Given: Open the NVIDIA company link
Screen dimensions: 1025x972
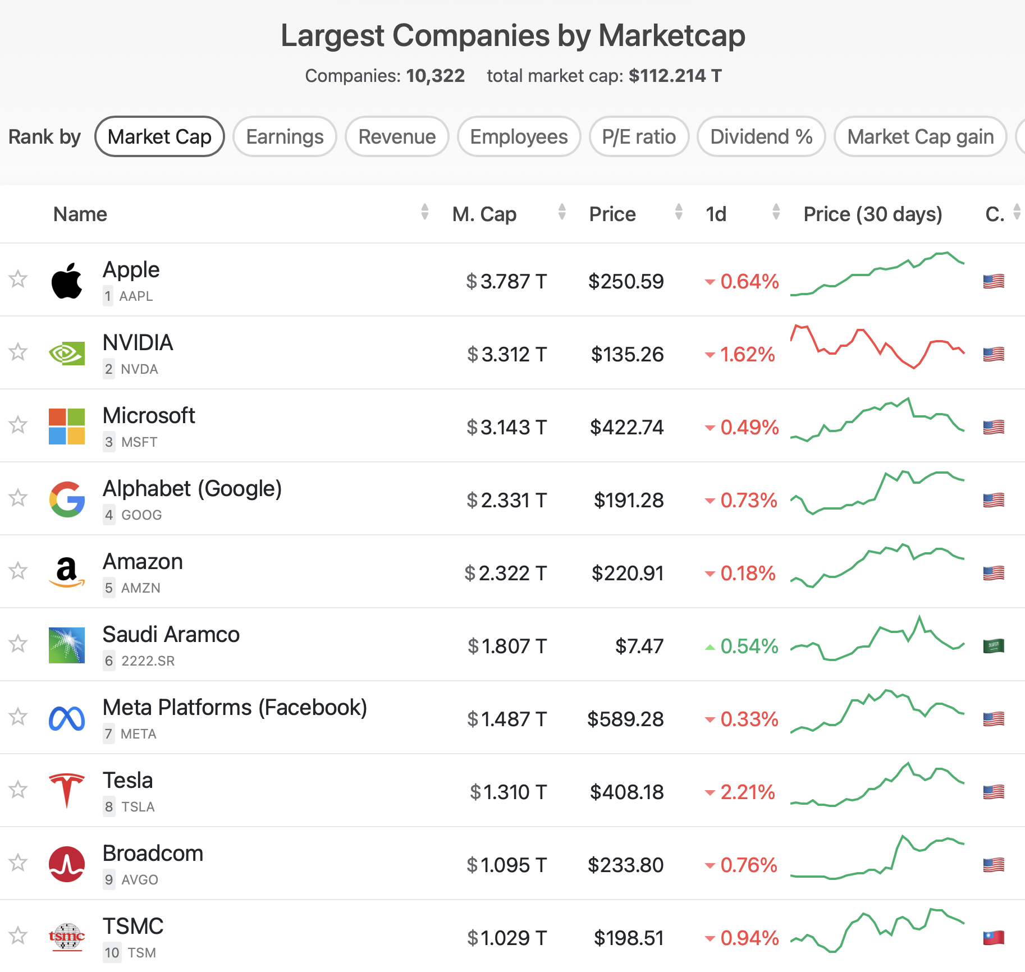Looking at the screenshot, I should click(x=138, y=342).
